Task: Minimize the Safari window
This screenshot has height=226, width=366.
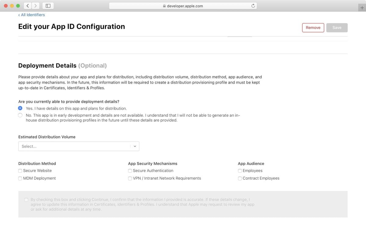Action: tap(12, 6)
